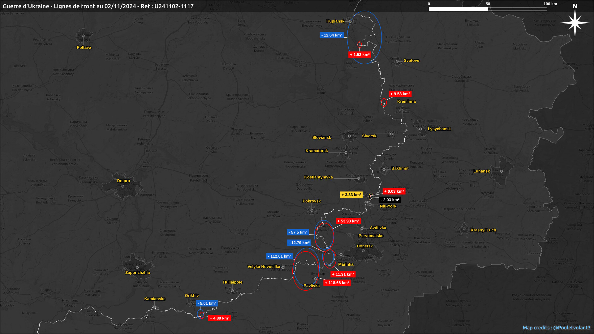Viewport: 594px width, 334px height.
Task: Click the Zaporizhzhia city marker dot
Action: (137, 268)
